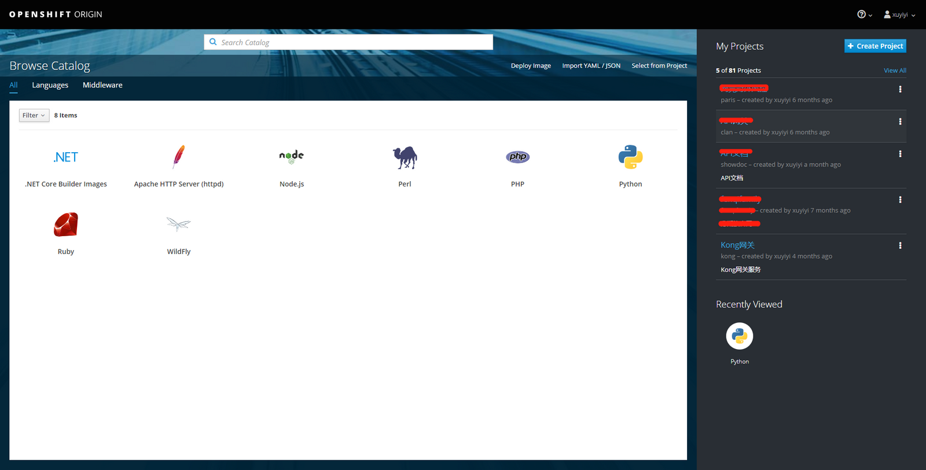Image resolution: width=926 pixels, height=470 pixels.
Task: Expand the xuyiyi user account menu
Action: click(x=899, y=14)
